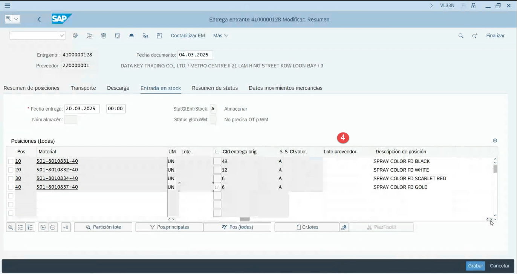Click the pencil display/change toggle icon

(x=75, y=36)
